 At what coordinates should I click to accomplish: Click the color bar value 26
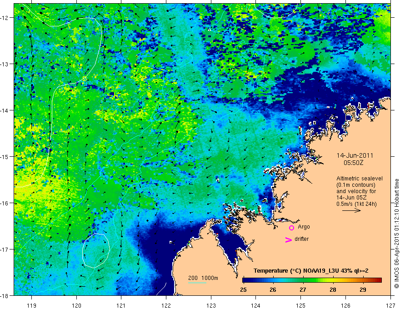pos(273,289)
